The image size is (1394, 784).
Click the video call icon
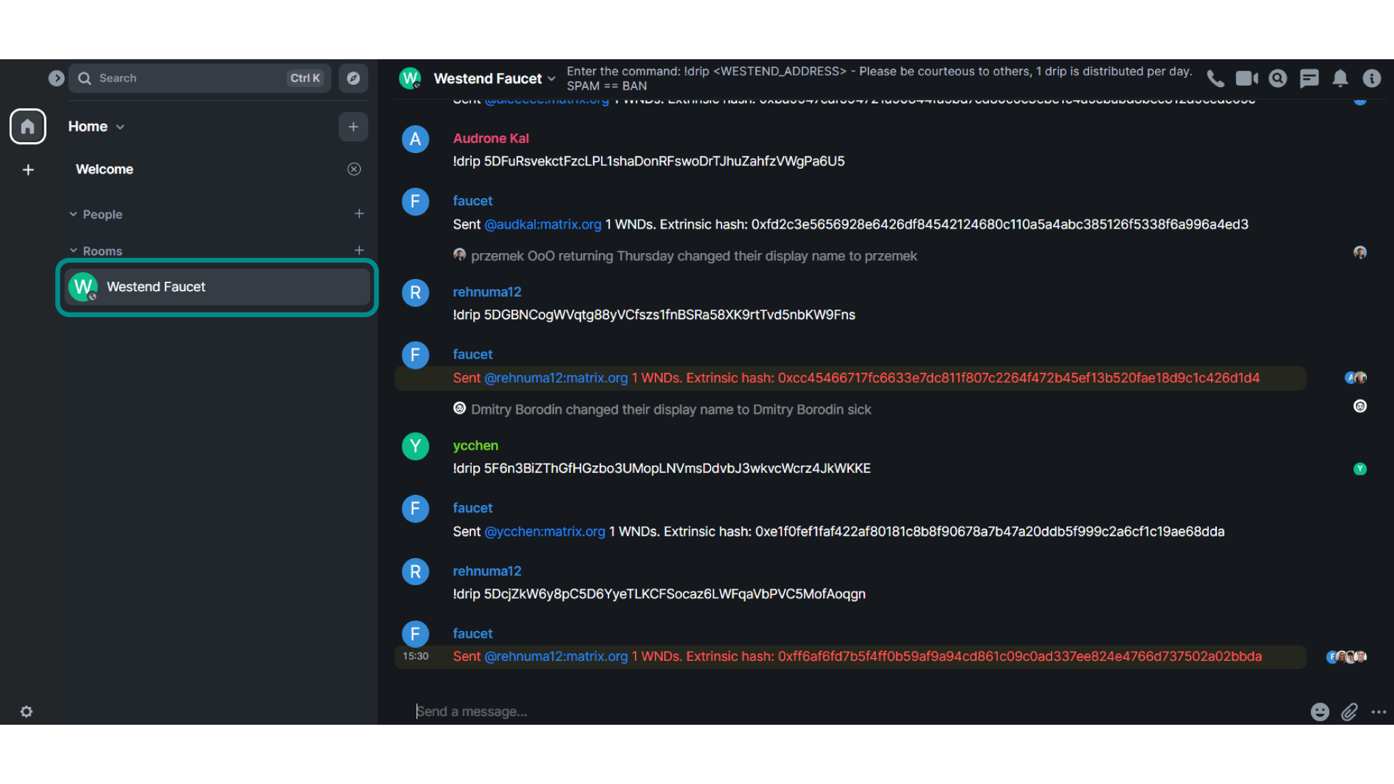tap(1246, 78)
